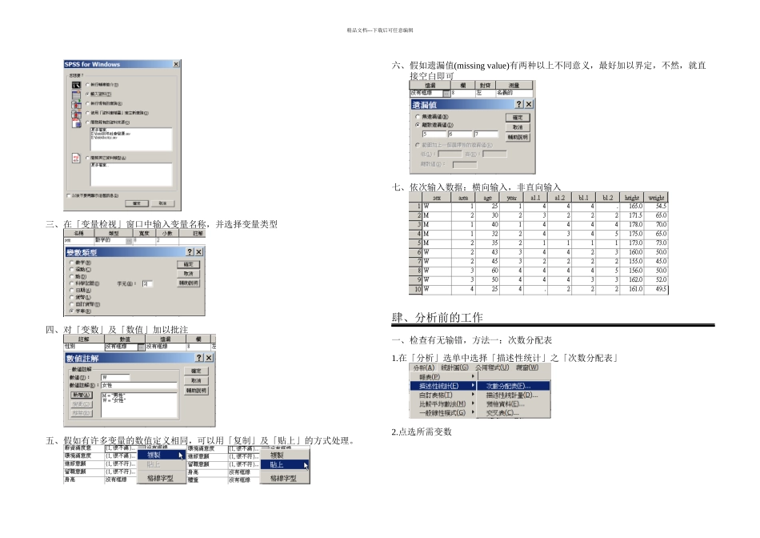Click 確定 in the 變數類型 dialog

[188, 264]
